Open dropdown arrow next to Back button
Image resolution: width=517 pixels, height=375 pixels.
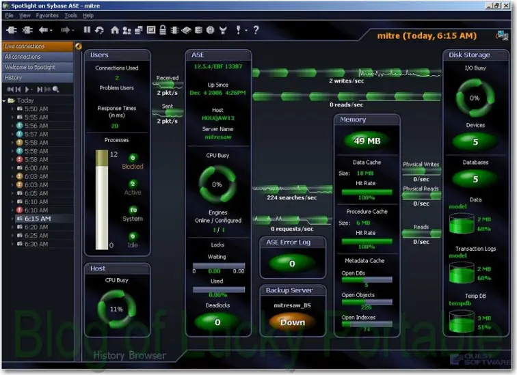click(51, 31)
